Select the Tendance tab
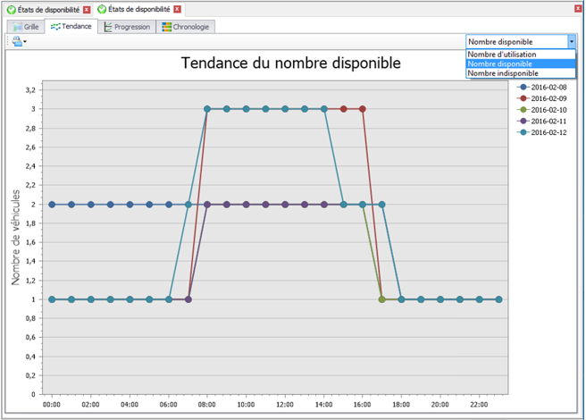 (71, 27)
